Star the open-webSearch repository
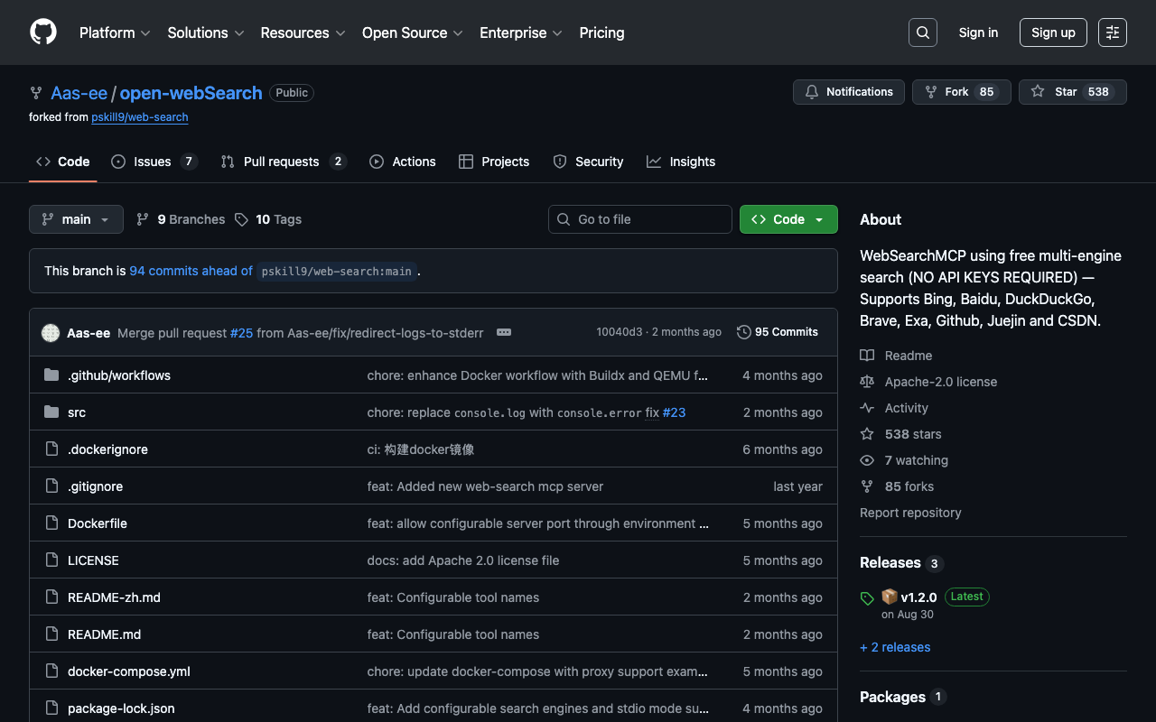The height and width of the screenshot is (722, 1156). coord(1057,92)
